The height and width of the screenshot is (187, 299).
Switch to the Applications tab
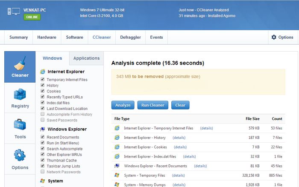[x=86, y=58]
